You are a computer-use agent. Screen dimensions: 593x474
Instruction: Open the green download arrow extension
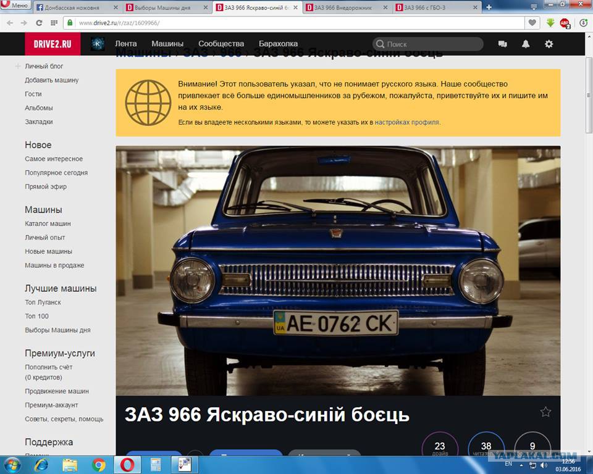coord(550,23)
